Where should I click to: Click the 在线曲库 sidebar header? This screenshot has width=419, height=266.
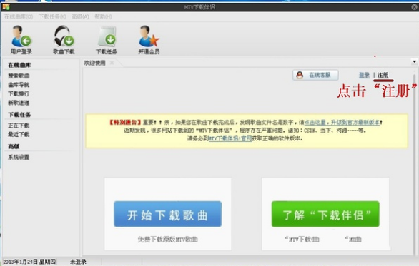19,65
